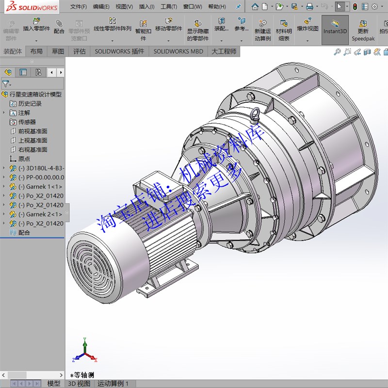Open the 文件(F) File menu
The height and width of the screenshot is (388, 388).
click(x=79, y=7)
